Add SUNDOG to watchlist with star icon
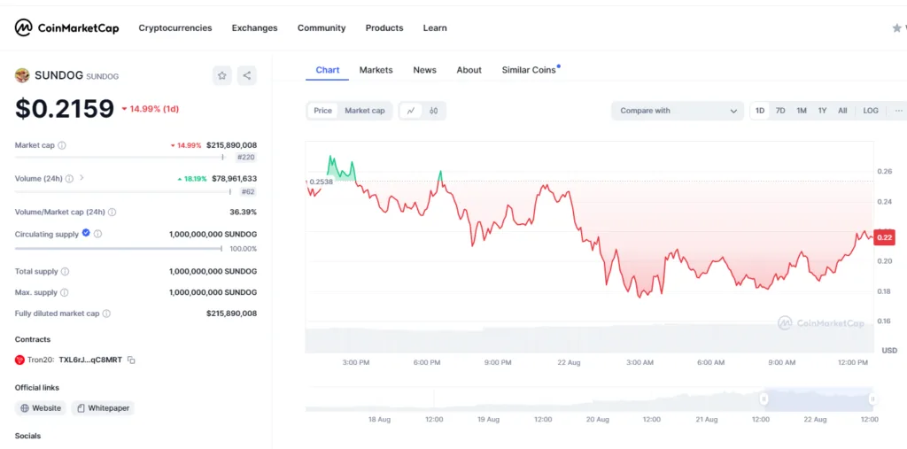Viewport: 907px width, 449px height. click(x=222, y=75)
